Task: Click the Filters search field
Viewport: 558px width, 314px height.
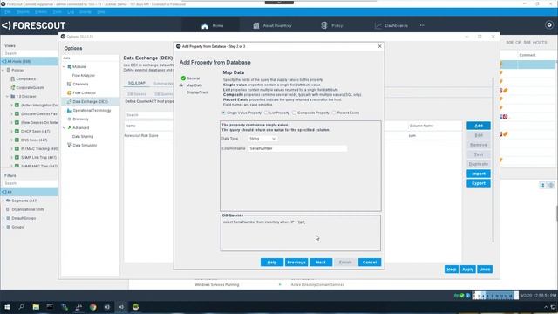Action: [30, 183]
